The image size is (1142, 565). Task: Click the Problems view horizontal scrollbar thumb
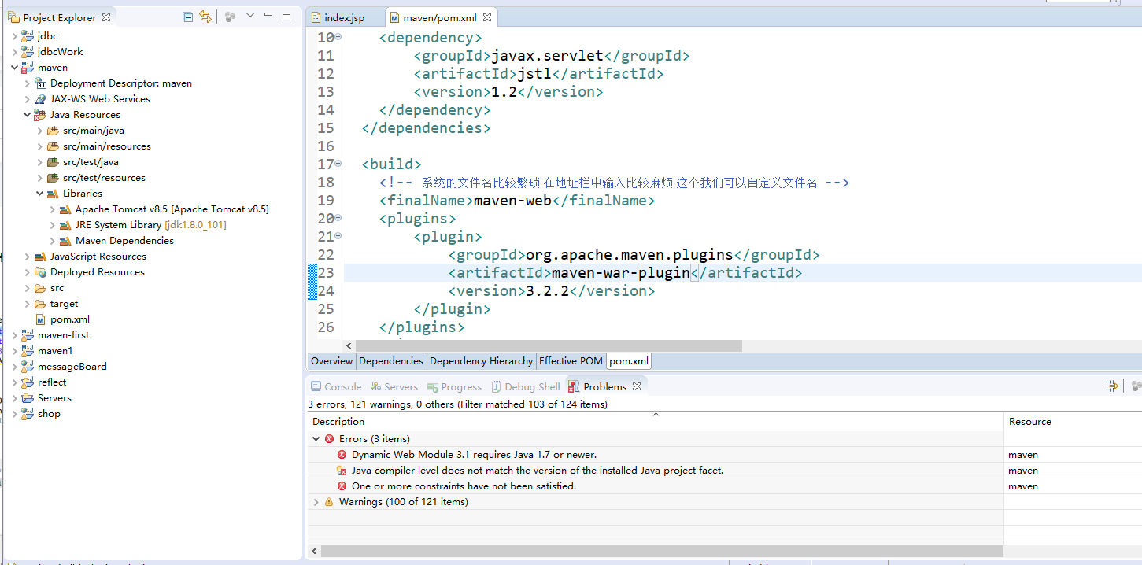[x=662, y=552]
